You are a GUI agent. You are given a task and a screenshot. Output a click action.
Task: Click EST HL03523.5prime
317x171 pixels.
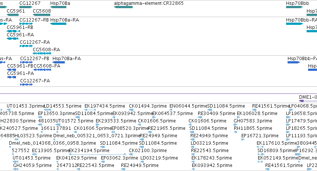(x=34, y=136)
